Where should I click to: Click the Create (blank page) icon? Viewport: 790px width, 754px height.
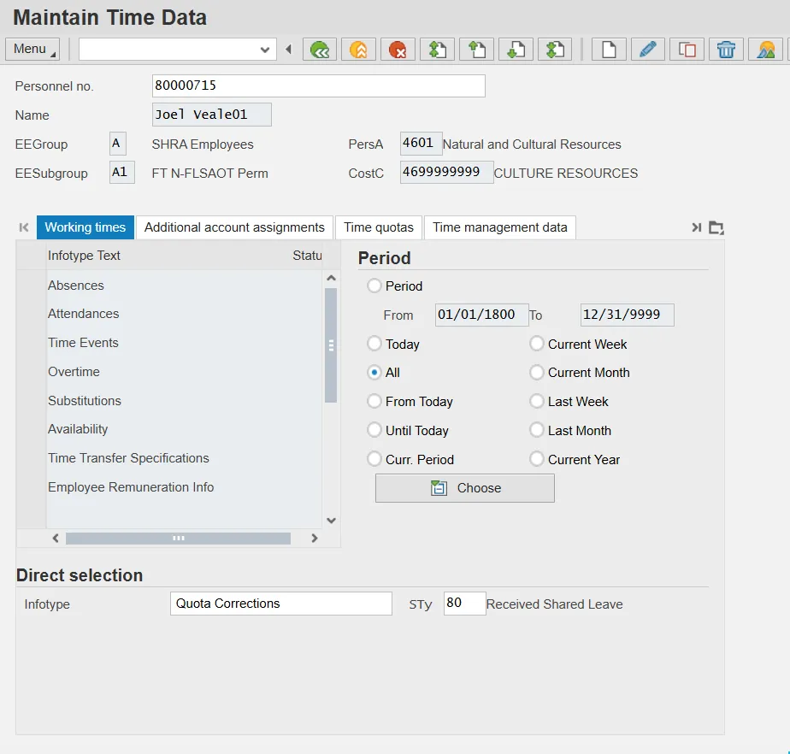(x=609, y=50)
